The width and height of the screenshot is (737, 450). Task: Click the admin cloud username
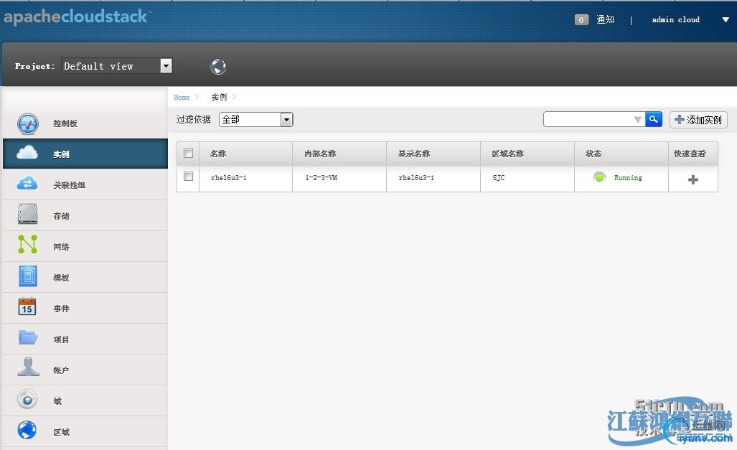coord(675,20)
